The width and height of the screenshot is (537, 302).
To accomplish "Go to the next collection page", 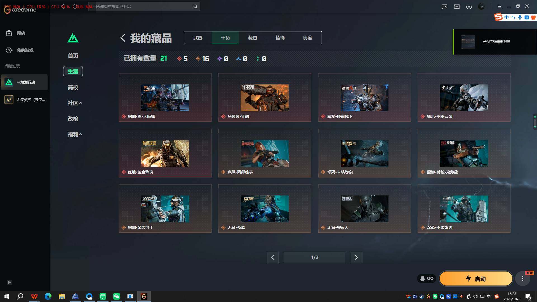I will click(x=356, y=257).
